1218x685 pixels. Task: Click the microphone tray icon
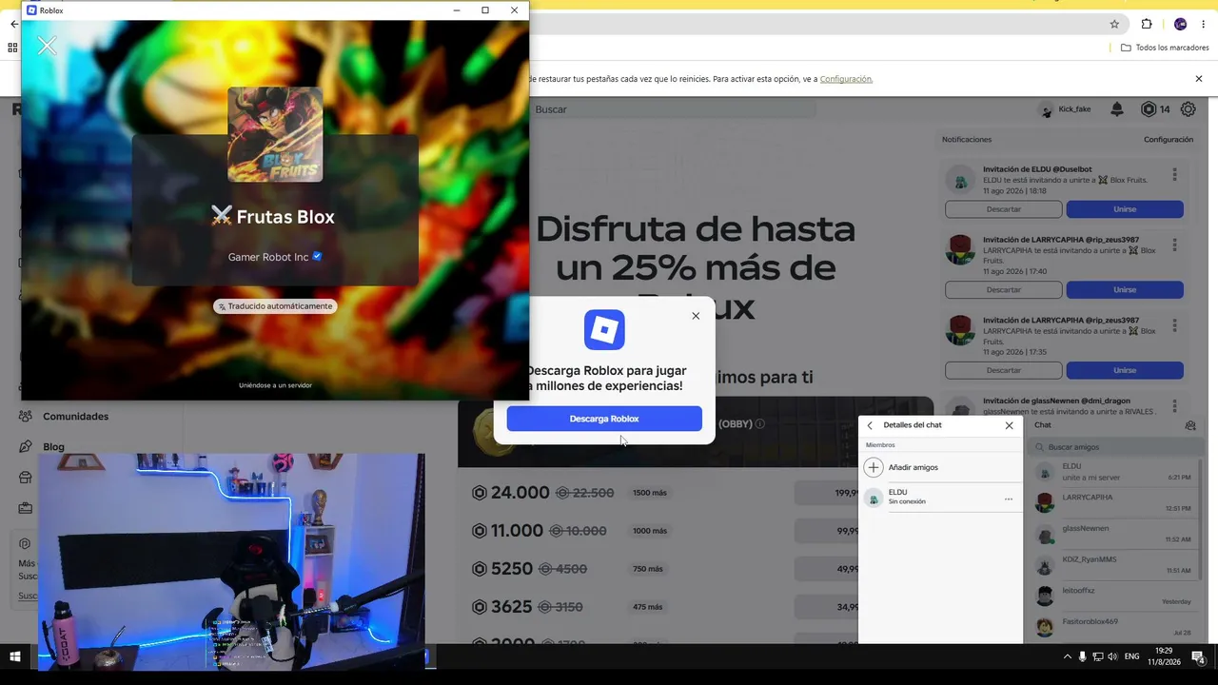pyautogui.click(x=1082, y=656)
